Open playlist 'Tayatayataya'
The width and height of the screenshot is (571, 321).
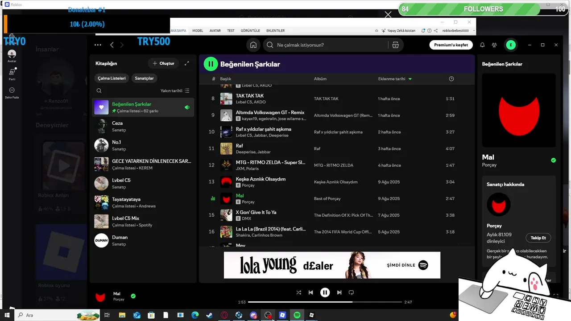coord(143,202)
